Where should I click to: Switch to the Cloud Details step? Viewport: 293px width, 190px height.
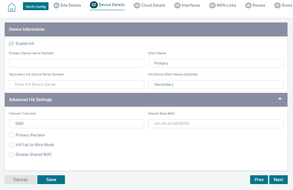tap(149, 5)
